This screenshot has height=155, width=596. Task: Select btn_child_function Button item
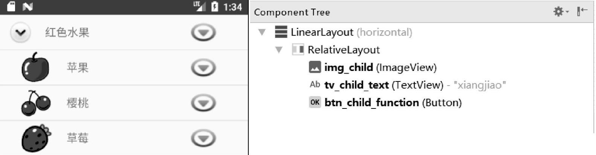pyautogui.click(x=392, y=102)
